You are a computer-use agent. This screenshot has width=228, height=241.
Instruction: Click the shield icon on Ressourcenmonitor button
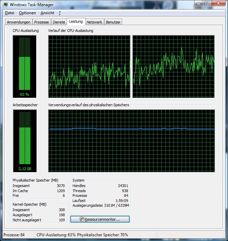click(x=82, y=219)
